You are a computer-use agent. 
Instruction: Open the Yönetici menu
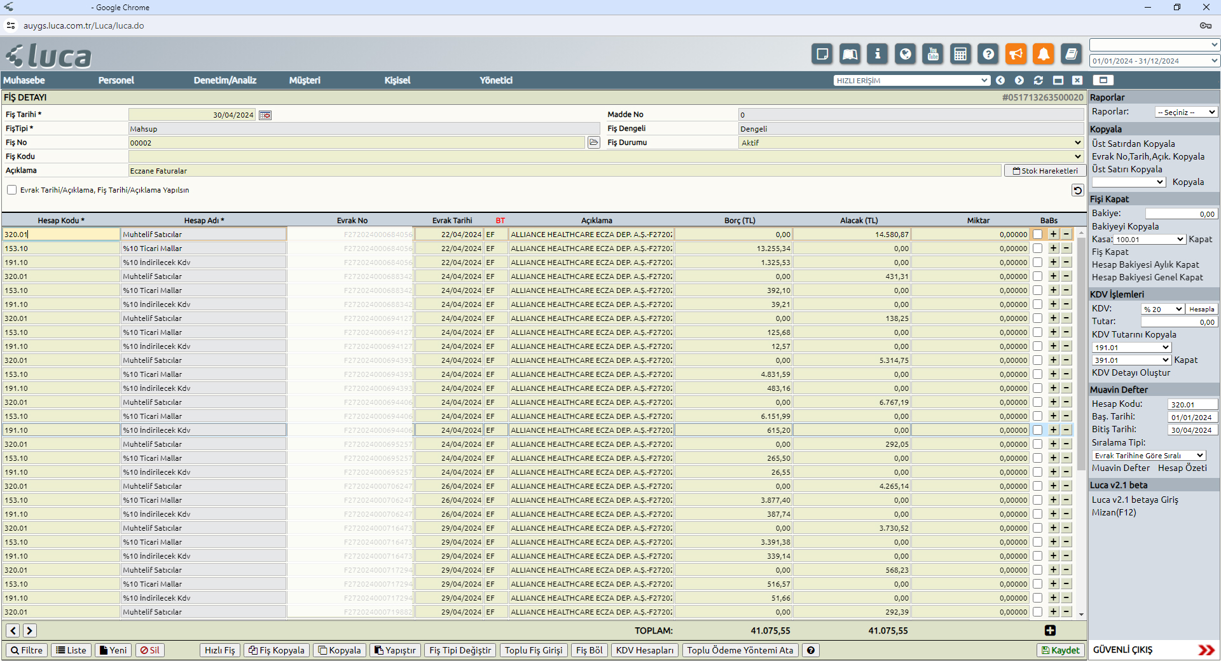point(496,80)
